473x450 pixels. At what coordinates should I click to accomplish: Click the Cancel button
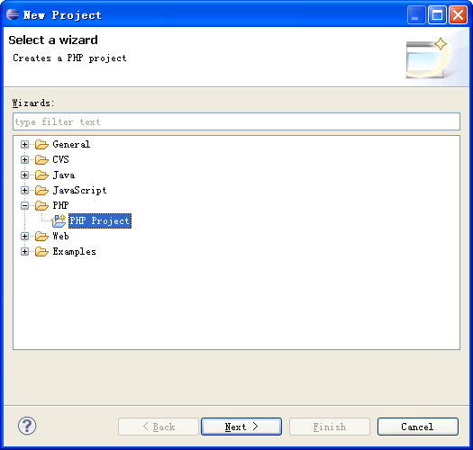[x=418, y=427]
